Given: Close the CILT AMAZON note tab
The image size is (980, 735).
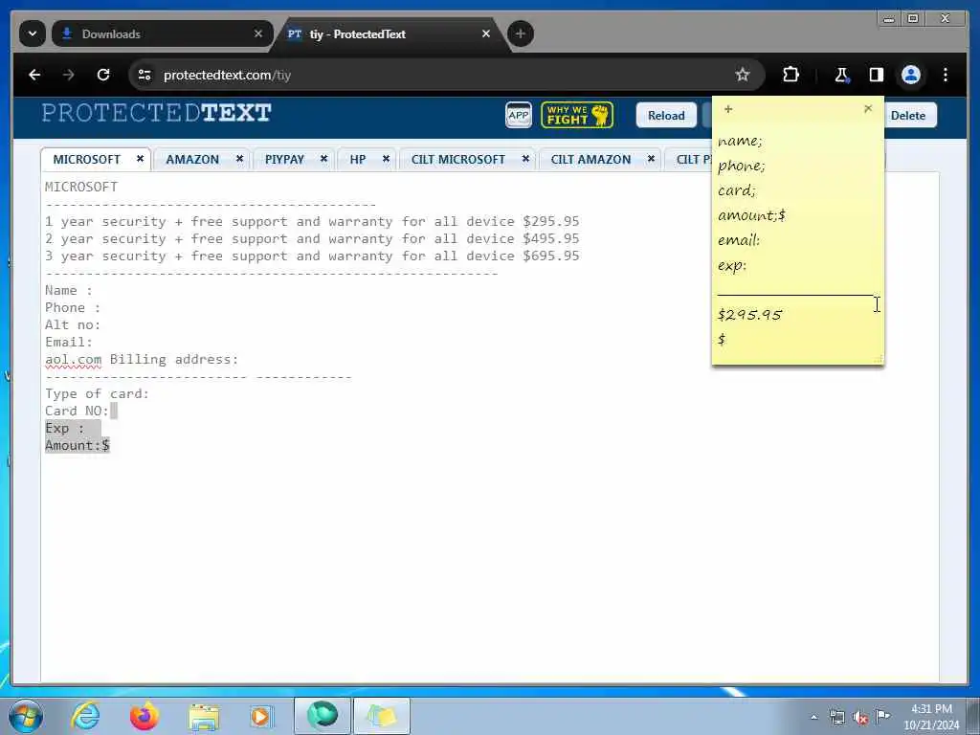Looking at the screenshot, I should click(x=651, y=159).
